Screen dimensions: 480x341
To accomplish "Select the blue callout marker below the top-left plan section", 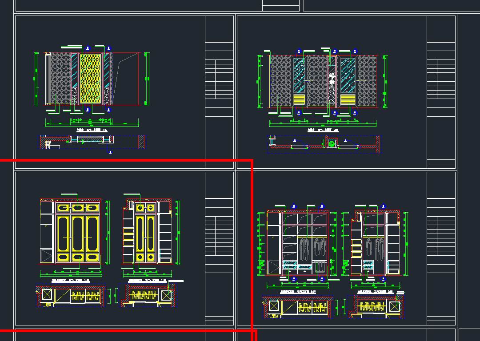I will 111,152.
